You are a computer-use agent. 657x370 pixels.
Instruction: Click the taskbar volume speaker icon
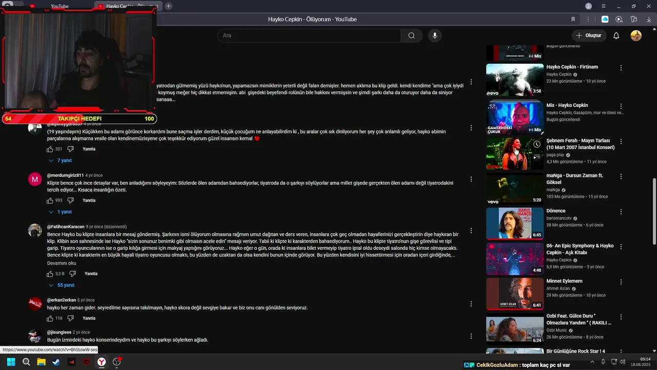(624, 362)
